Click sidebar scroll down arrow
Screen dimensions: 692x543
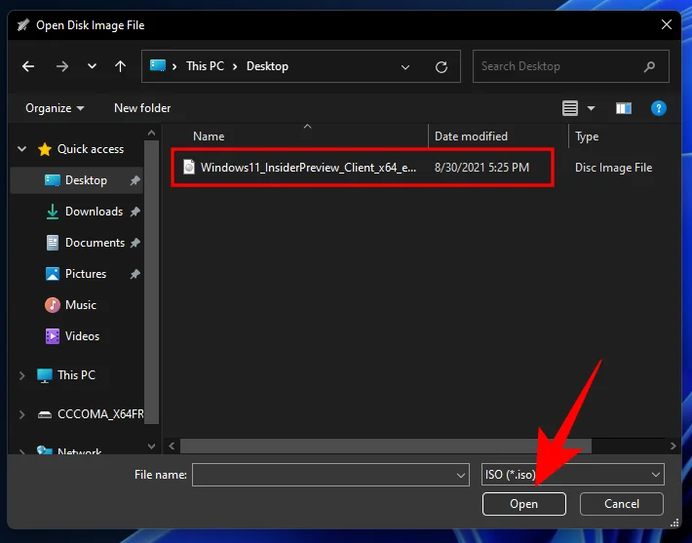tap(151, 446)
